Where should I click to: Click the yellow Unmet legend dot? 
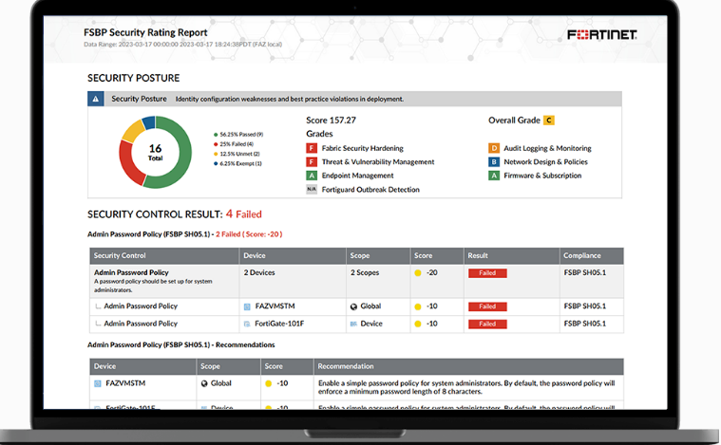216,154
